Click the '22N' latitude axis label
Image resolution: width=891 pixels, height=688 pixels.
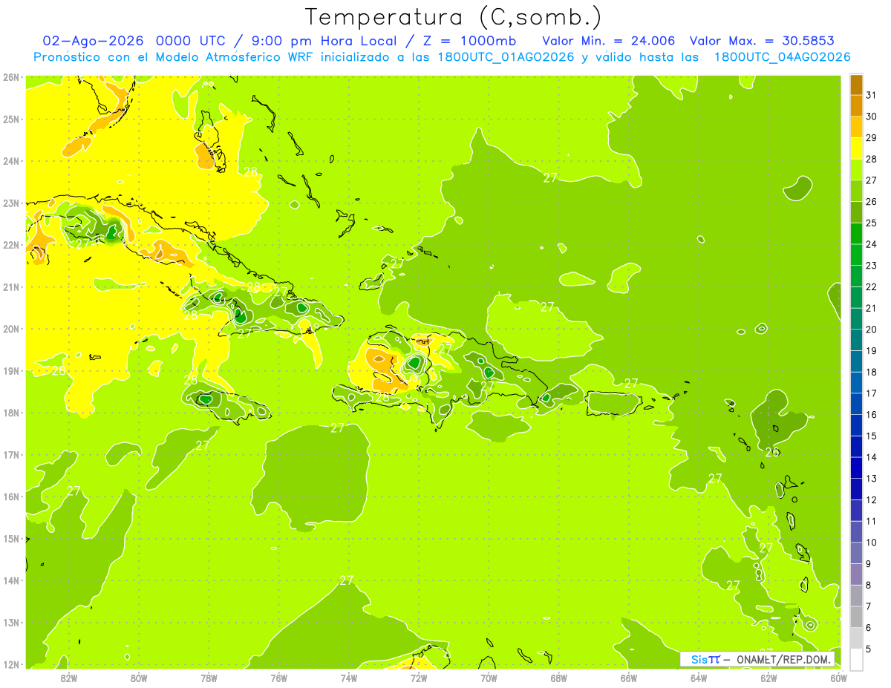(10, 245)
